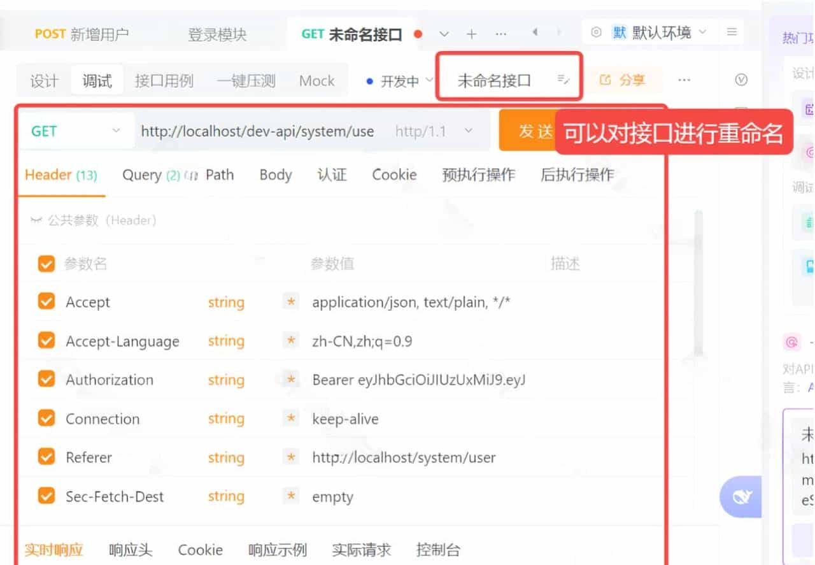This screenshot has height=565, width=815.
Task: Disable the Authorization header checkbox
Action: pos(46,379)
